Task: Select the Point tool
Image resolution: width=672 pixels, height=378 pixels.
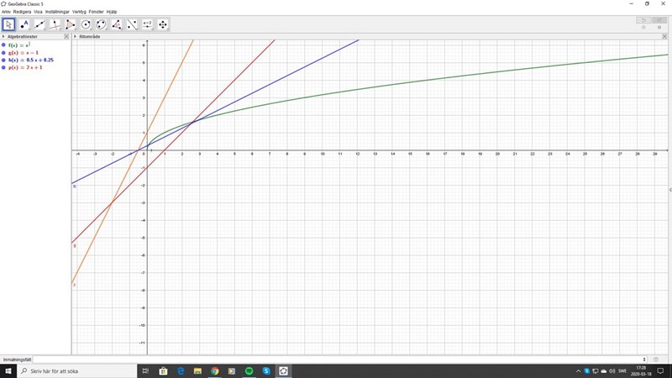Action: [x=24, y=24]
